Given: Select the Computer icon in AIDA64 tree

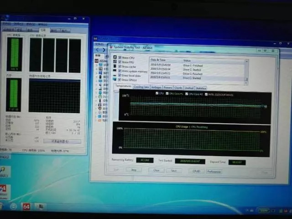Looking at the screenshot, I should [x=100, y=65].
